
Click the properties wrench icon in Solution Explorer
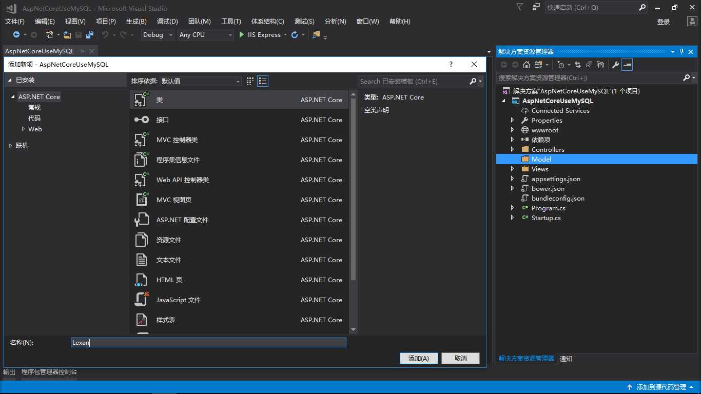coord(615,65)
